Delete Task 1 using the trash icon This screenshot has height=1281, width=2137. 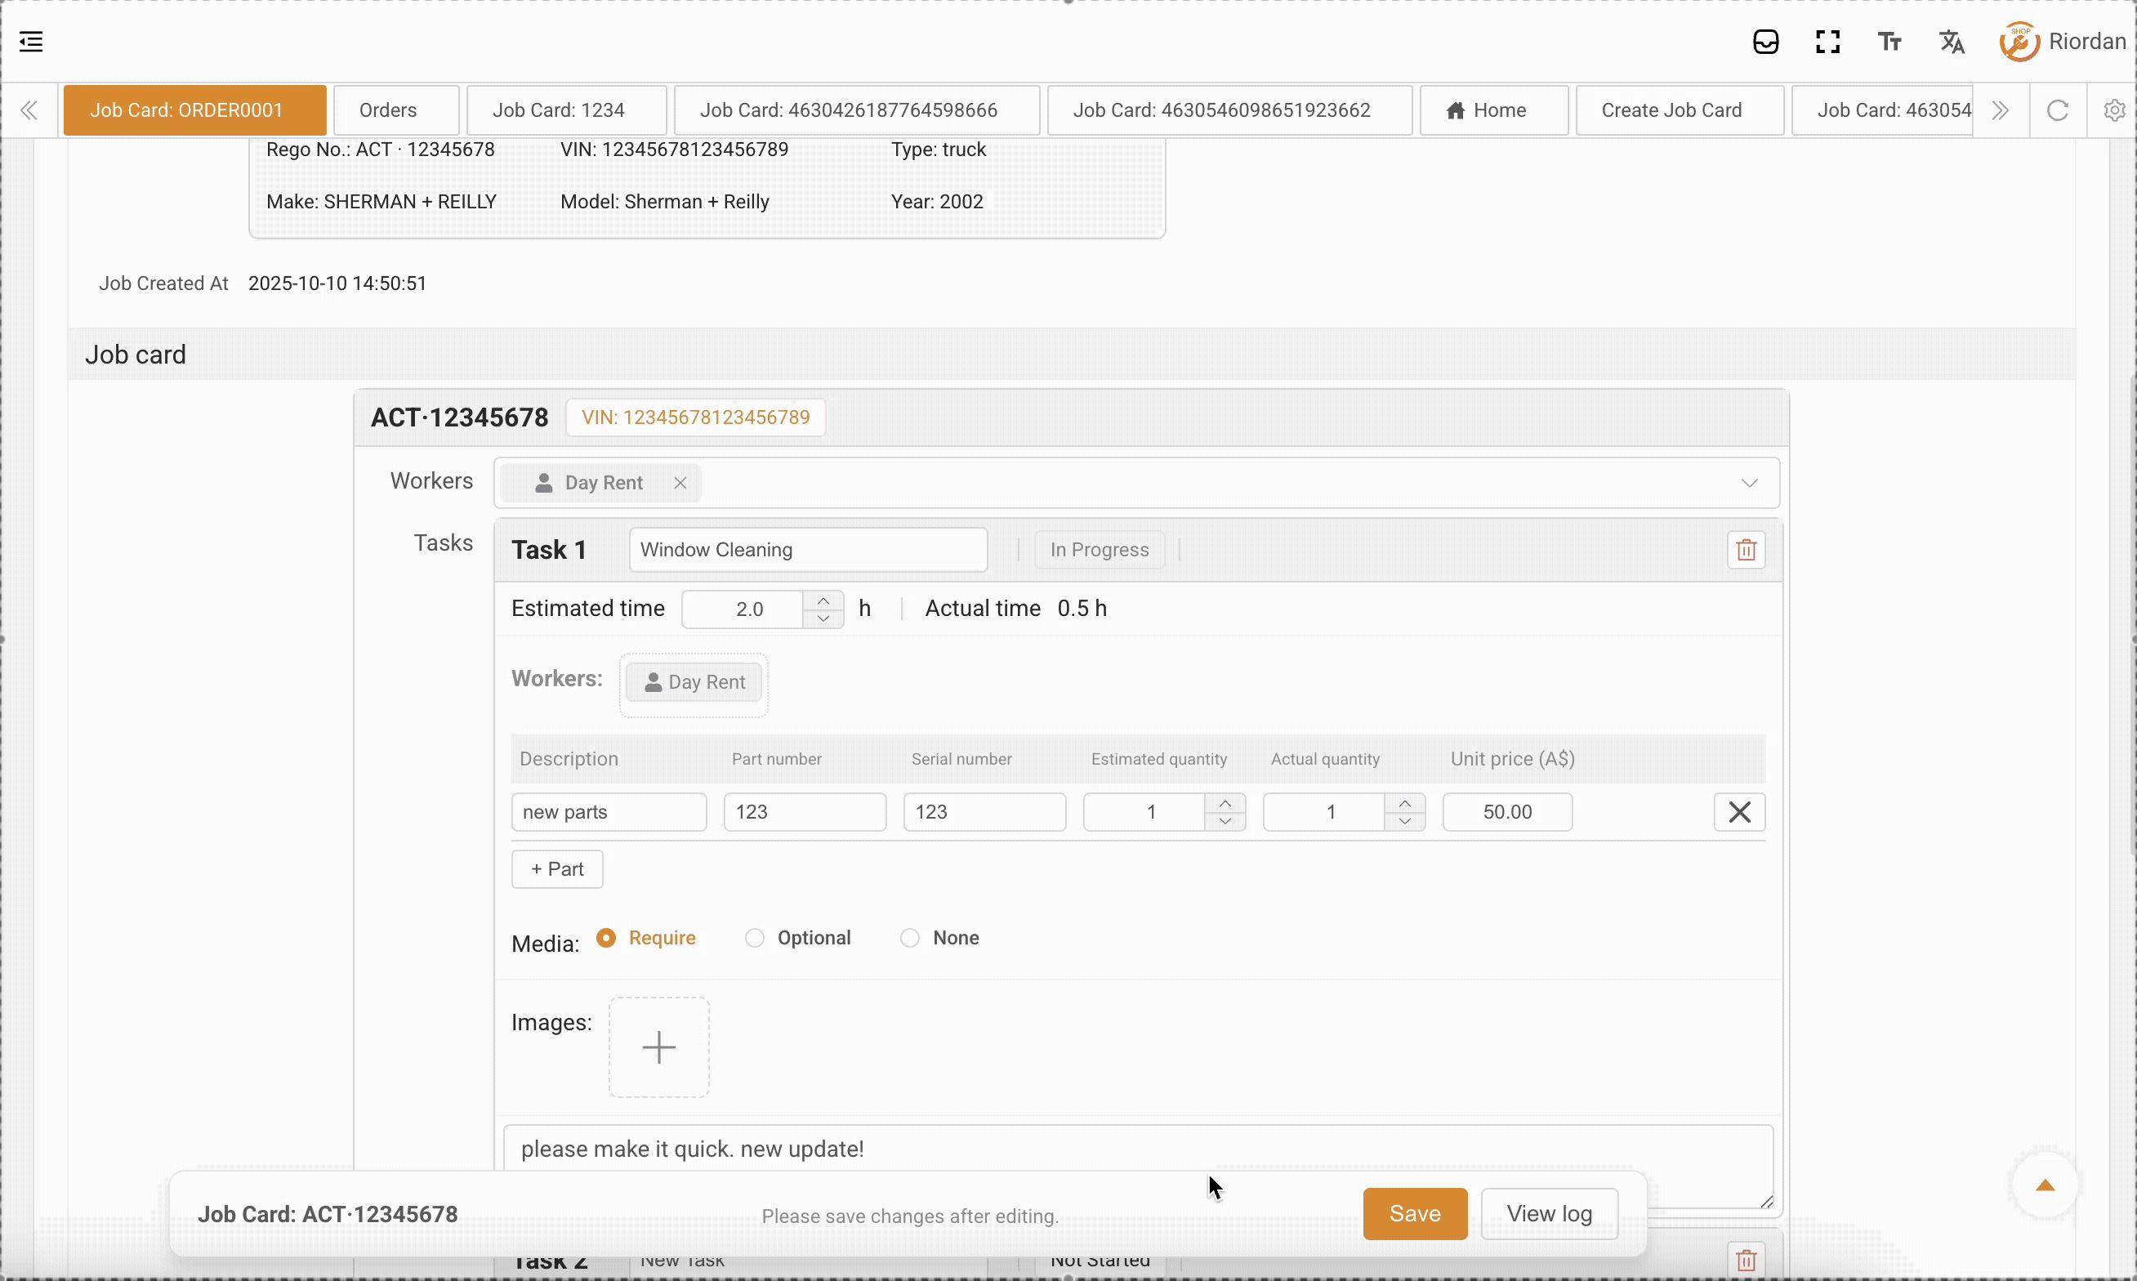(x=1746, y=550)
